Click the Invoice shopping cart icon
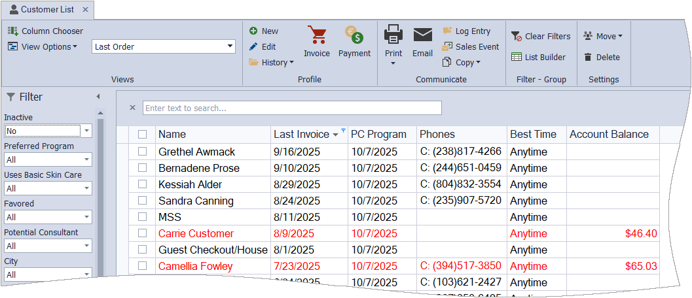The width and height of the screenshot is (692, 298). (317, 36)
